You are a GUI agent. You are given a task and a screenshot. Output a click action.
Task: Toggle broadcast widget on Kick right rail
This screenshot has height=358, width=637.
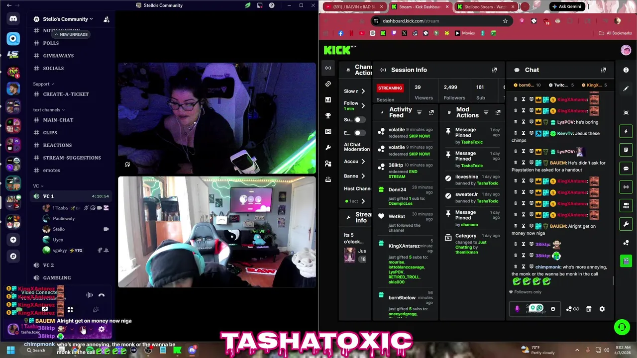coord(626,187)
